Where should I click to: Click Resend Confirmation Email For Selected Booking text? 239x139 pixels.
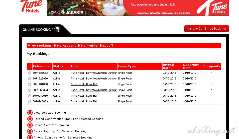coord(68,119)
